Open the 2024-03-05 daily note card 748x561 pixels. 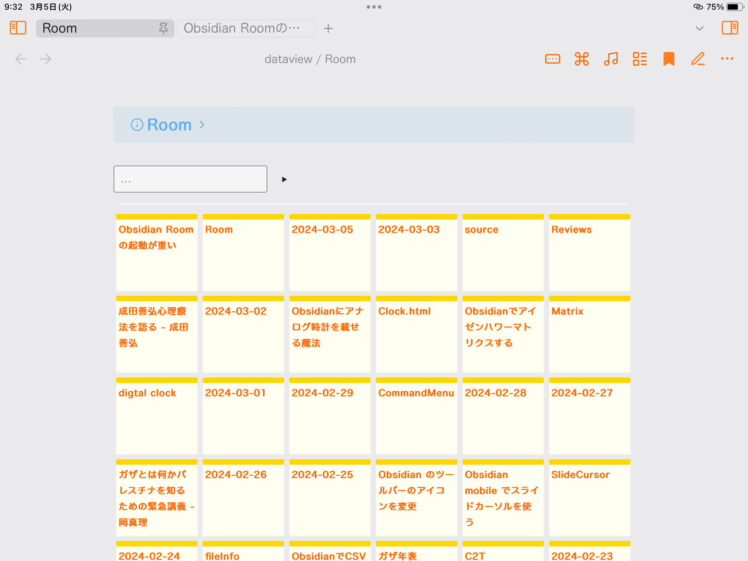coord(330,253)
